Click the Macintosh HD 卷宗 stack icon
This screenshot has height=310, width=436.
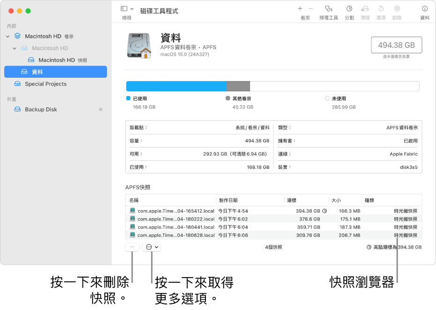point(17,36)
